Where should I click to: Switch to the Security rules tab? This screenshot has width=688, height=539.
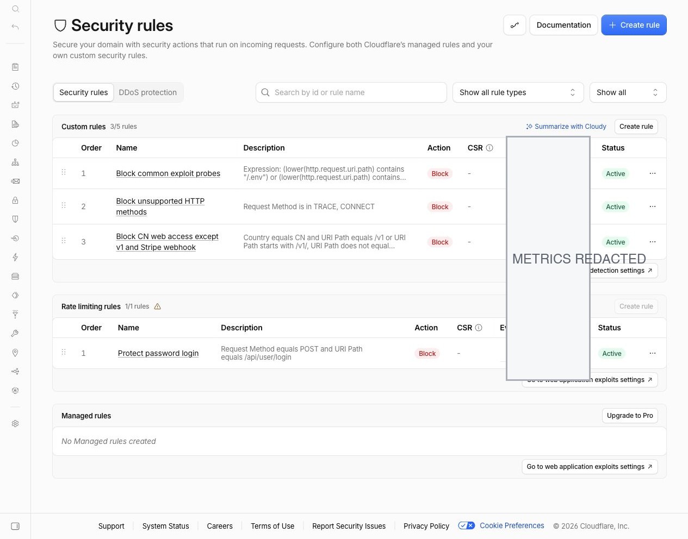tap(84, 92)
